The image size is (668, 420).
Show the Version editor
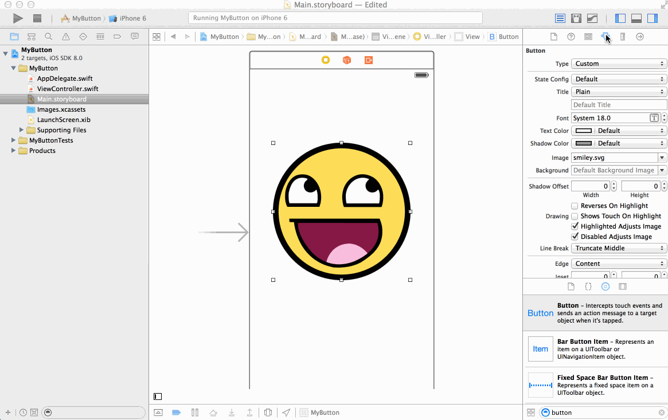click(x=592, y=18)
